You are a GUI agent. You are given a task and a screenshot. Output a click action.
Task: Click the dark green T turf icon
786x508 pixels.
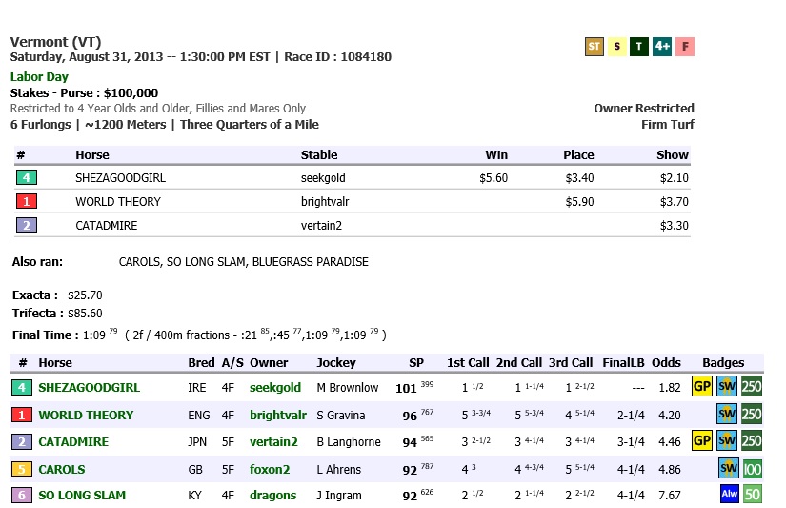639,47
